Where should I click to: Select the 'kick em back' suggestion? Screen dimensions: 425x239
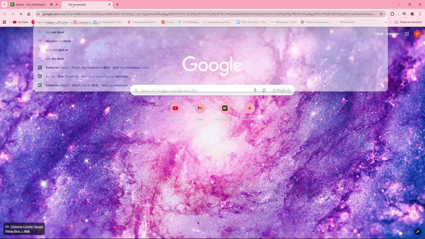(x=210, y=59)
